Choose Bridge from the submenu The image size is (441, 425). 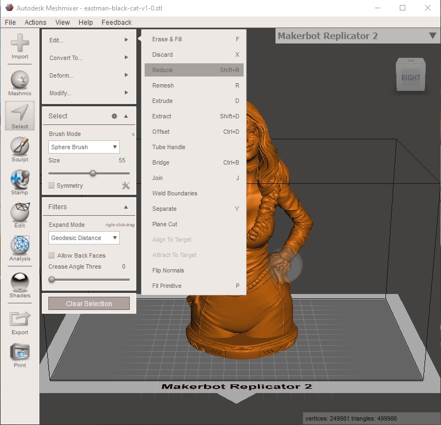coord(194,162)
